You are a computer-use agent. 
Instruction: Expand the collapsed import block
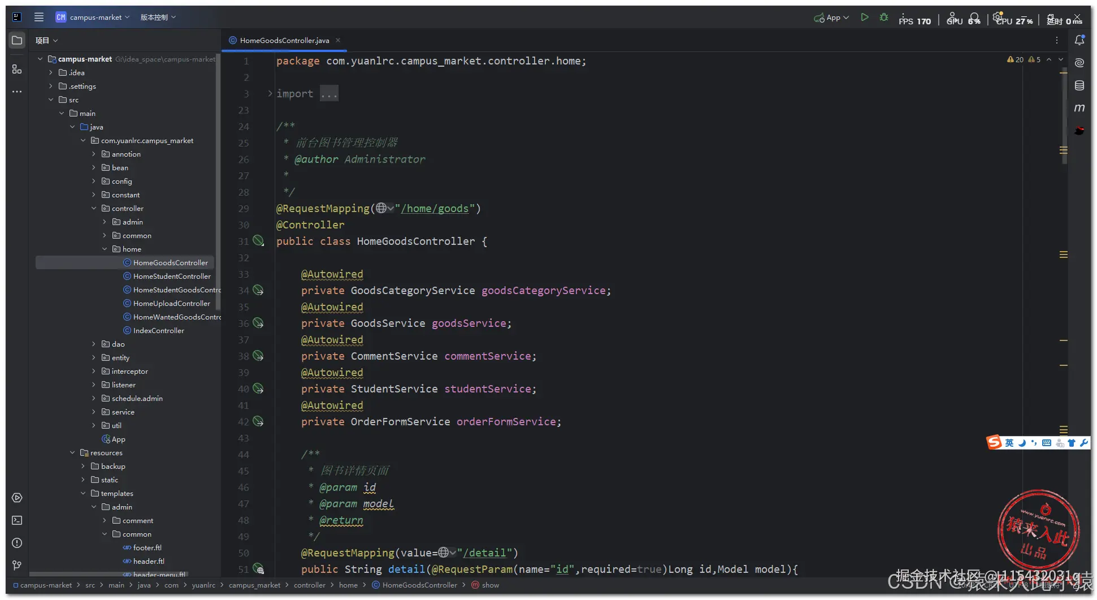270,93
